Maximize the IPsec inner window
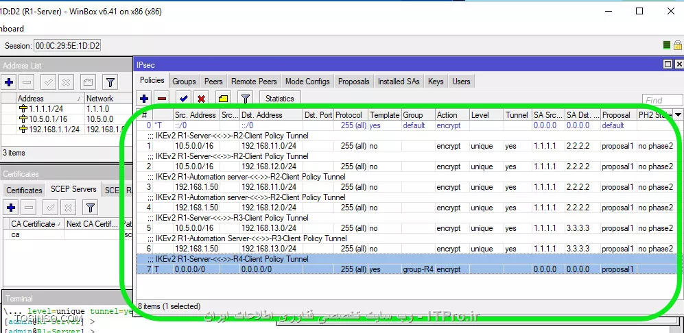 [668, 64]
